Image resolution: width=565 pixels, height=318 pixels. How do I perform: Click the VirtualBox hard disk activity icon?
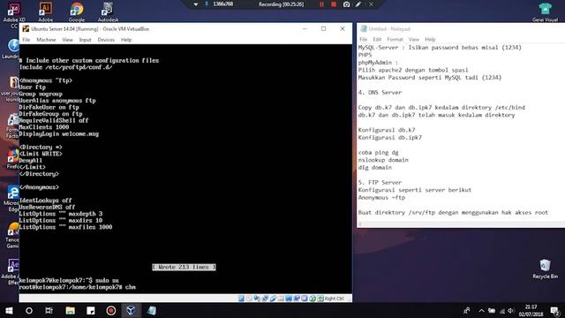point(241,299)
